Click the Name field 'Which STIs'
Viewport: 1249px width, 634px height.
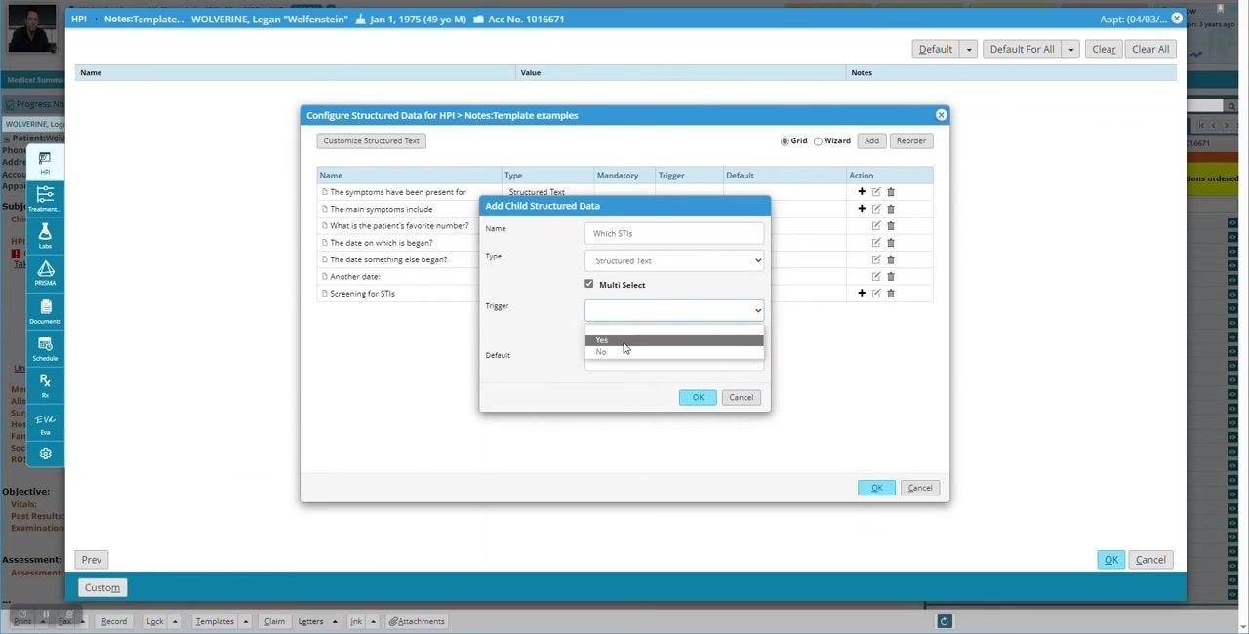(674, 233)
